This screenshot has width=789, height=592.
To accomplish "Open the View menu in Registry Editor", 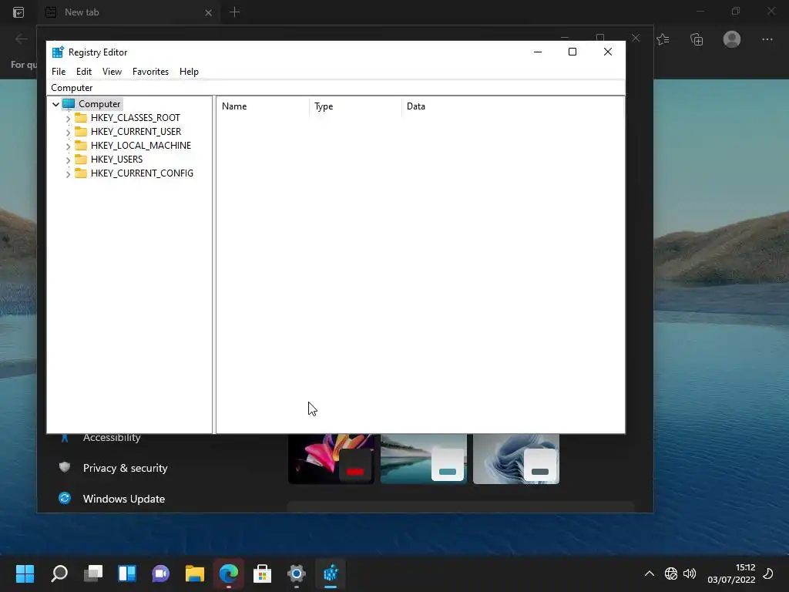I will point(112,72).
